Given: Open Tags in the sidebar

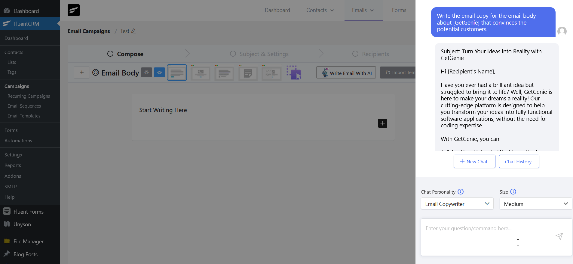Looking at the screenshot, I should (x=12, y=72).
